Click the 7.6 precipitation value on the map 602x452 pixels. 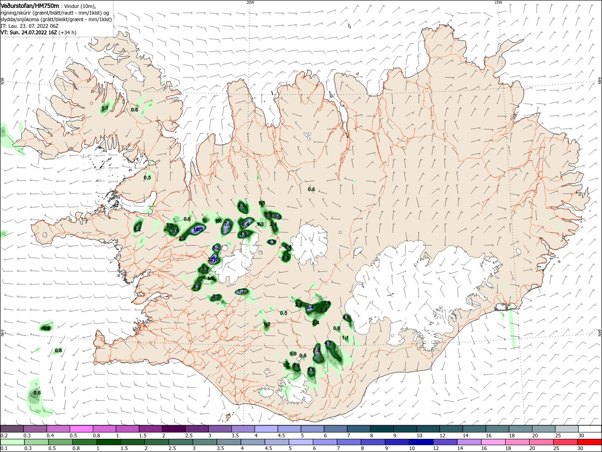point(228,225)
